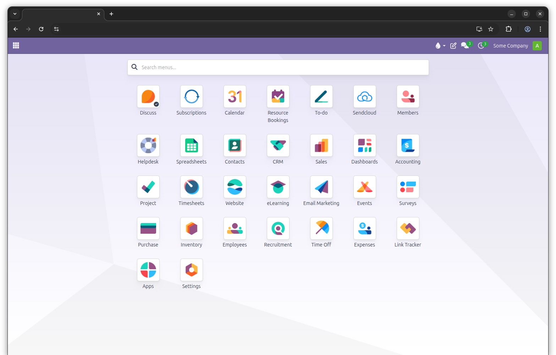The width and height of the screenshot is (556, 355).
Task: Open the Settings app
Action: point(191,270)
